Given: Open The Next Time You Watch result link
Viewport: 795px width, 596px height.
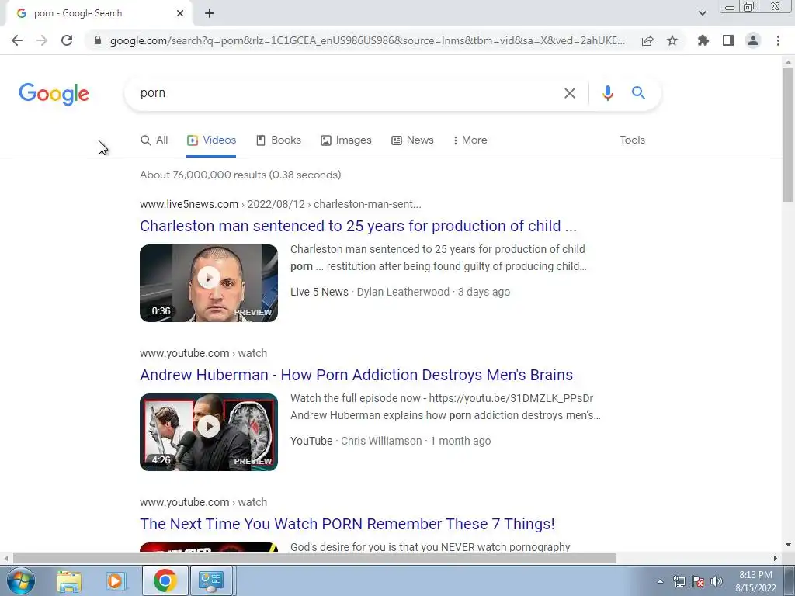Looking at the screenshot, I should 347,524.
